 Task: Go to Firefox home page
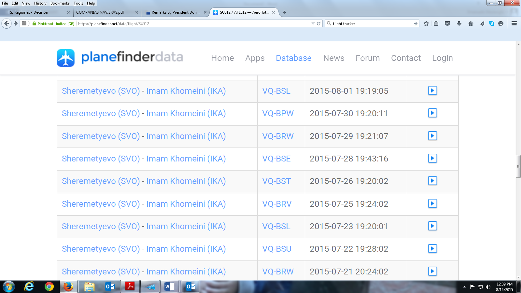tap(471, 23)
